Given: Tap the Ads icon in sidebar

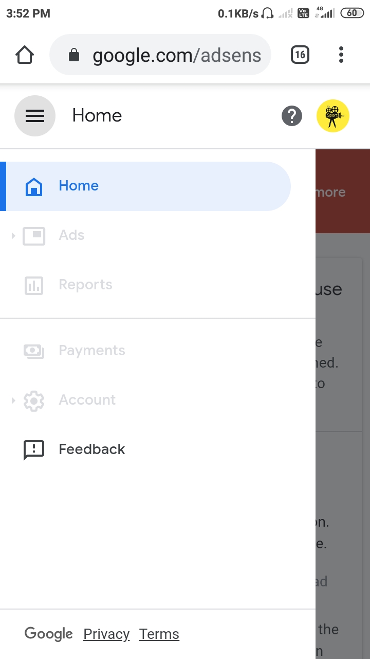Looking at the screenshot, I should point(34,236).
